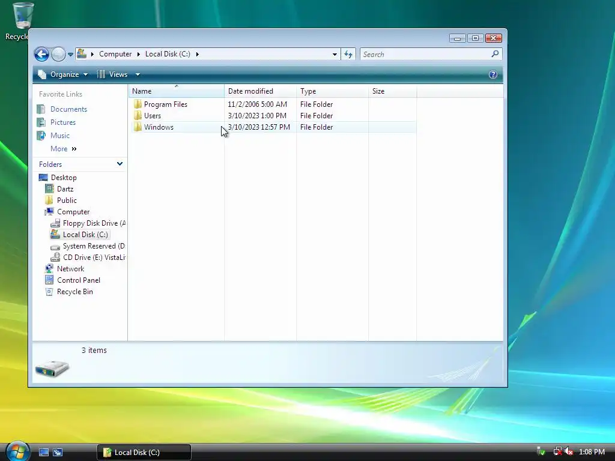The width and height of the screenshot is (615, 461).
Task: Click the Control Panel icon in tree
Action: coord(49,280)
